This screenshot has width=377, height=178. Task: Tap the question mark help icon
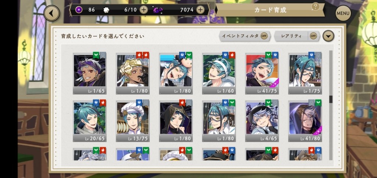(315, 7)
